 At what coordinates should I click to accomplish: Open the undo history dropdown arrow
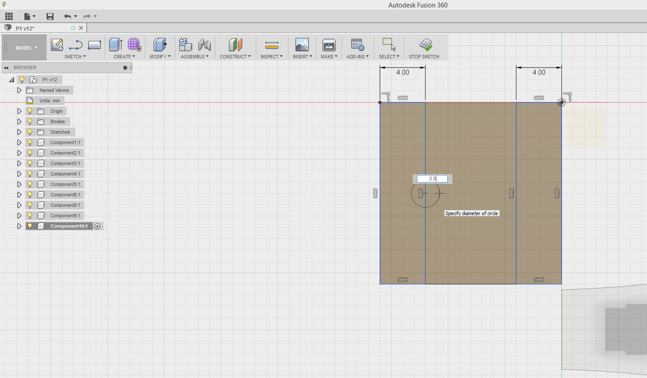point(76,17)
